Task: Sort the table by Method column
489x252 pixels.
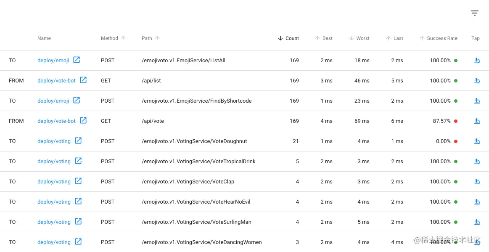Action: [113, 38]
